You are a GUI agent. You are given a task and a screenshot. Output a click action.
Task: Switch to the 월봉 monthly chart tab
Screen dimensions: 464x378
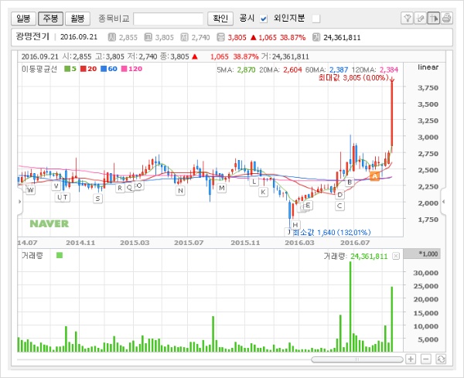77,18
